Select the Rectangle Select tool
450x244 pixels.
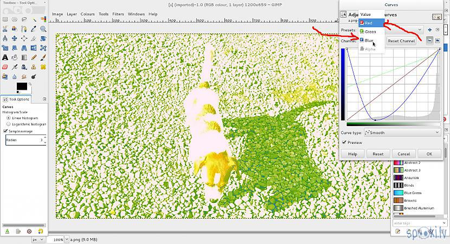pos(5,19)
